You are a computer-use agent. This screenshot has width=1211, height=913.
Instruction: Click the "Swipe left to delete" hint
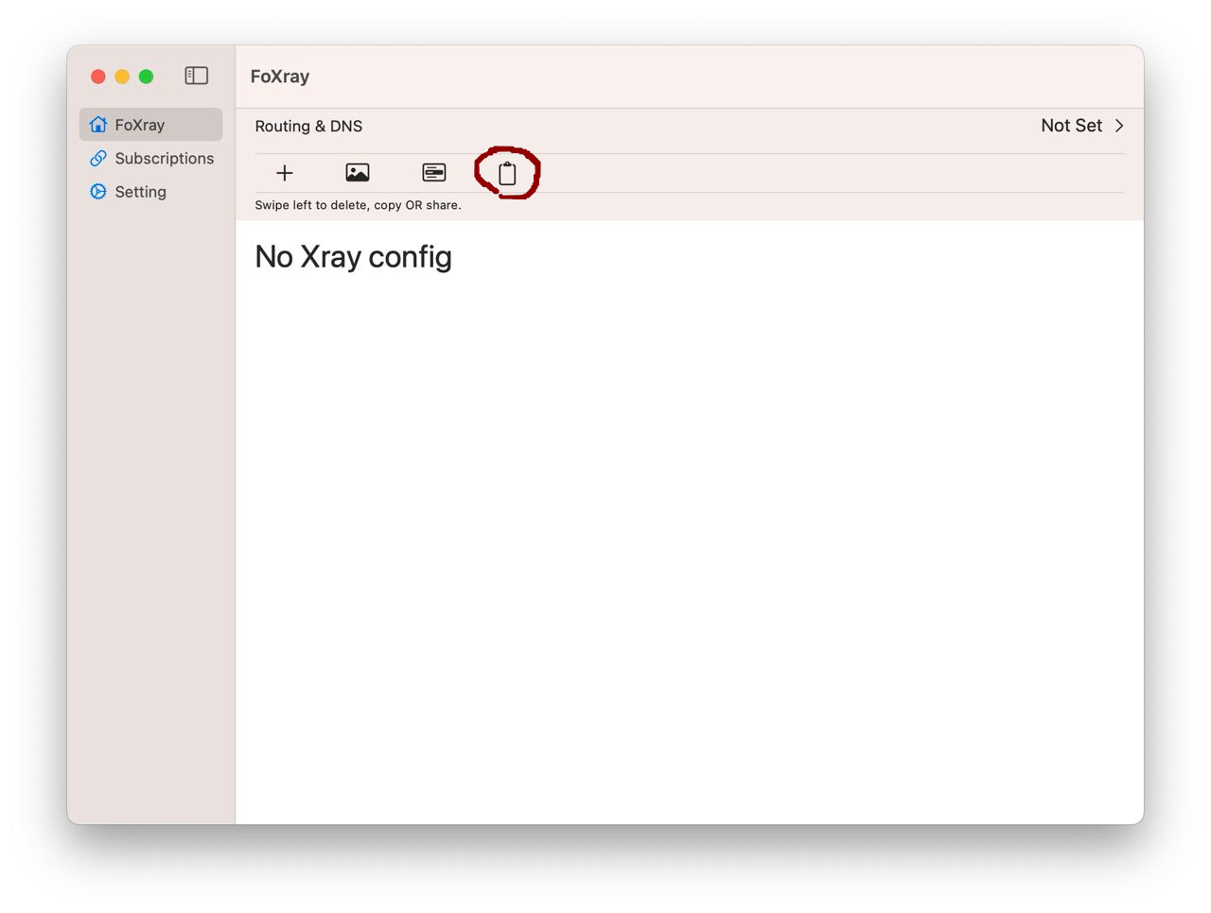pyautogui.click(x=358, y=205)
